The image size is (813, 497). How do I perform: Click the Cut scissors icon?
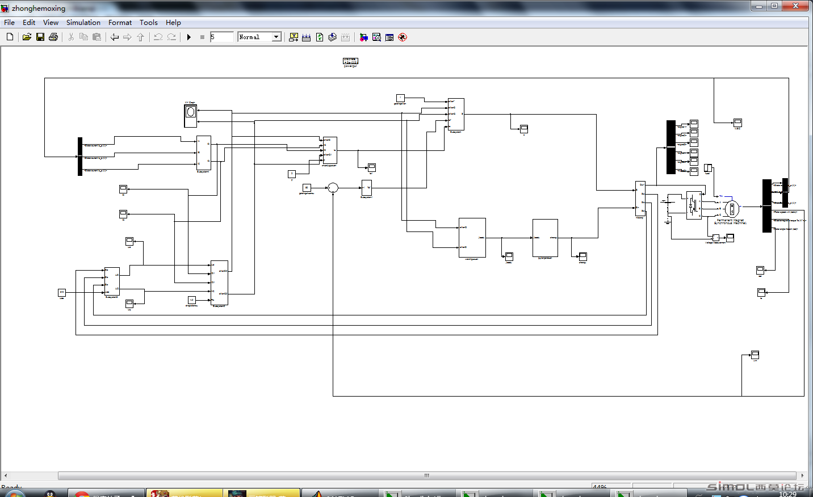click(x=71, y=37)
